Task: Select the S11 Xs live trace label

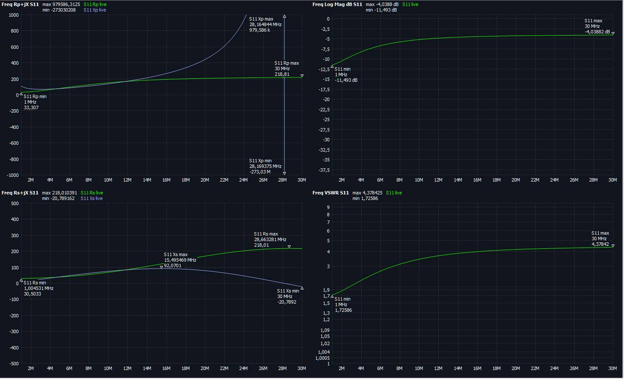Action: 92,198
